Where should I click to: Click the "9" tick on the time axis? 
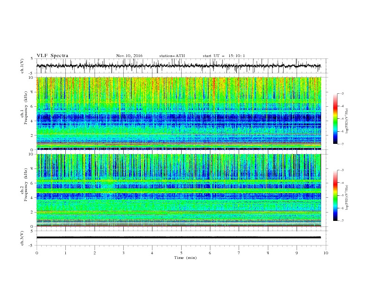[297, 253]
